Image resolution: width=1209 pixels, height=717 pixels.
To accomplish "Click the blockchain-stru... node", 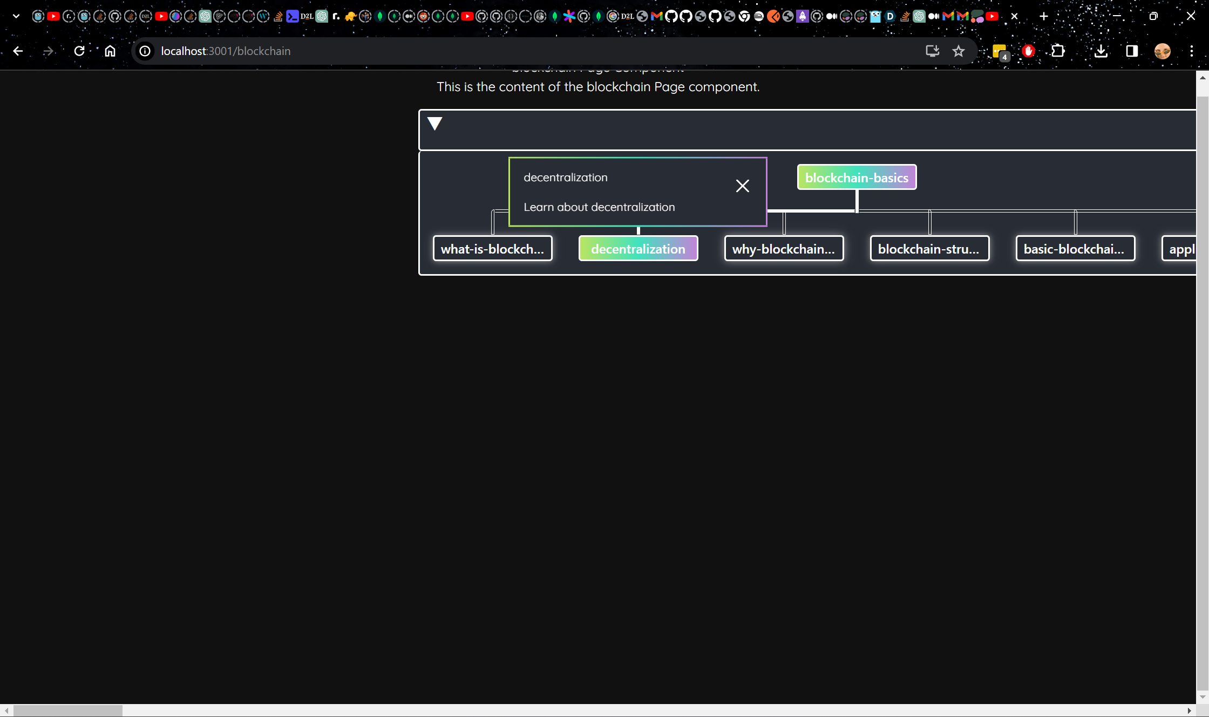I will pyautogui.click(x=929, y=249).
